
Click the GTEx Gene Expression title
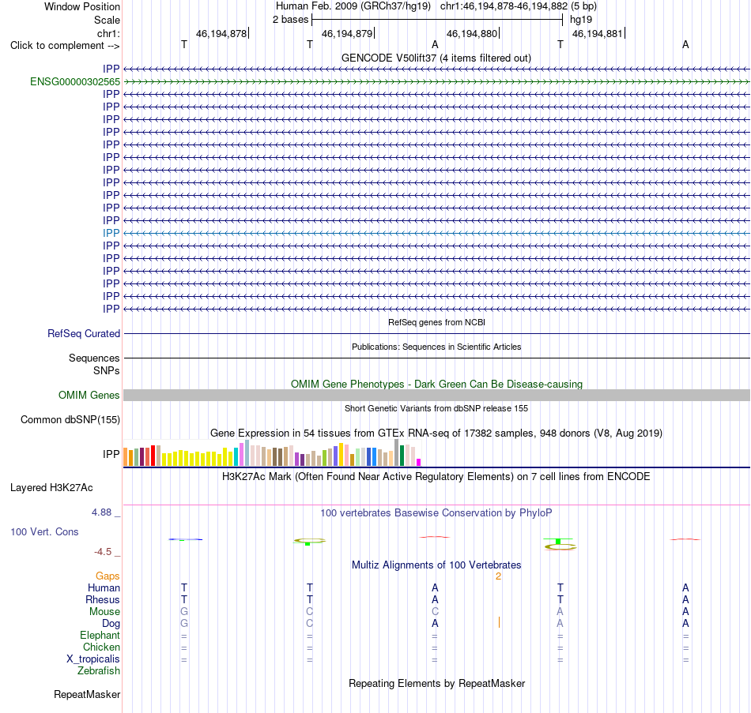point(436,433)
